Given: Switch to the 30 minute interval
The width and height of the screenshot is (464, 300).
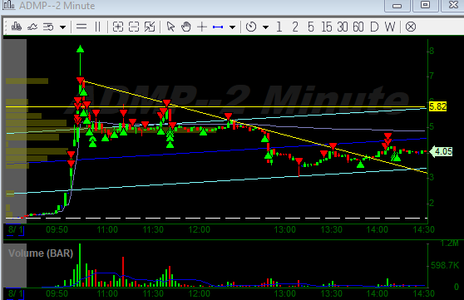Looking at the screenshot, I should [343, 27].
